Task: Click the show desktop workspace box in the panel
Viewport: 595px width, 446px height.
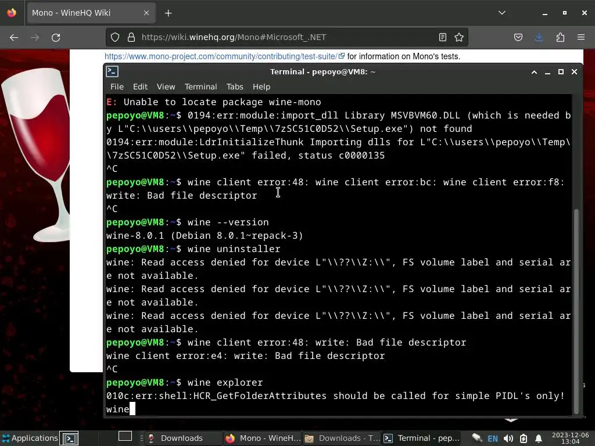Action: click(x=125, y=436)
